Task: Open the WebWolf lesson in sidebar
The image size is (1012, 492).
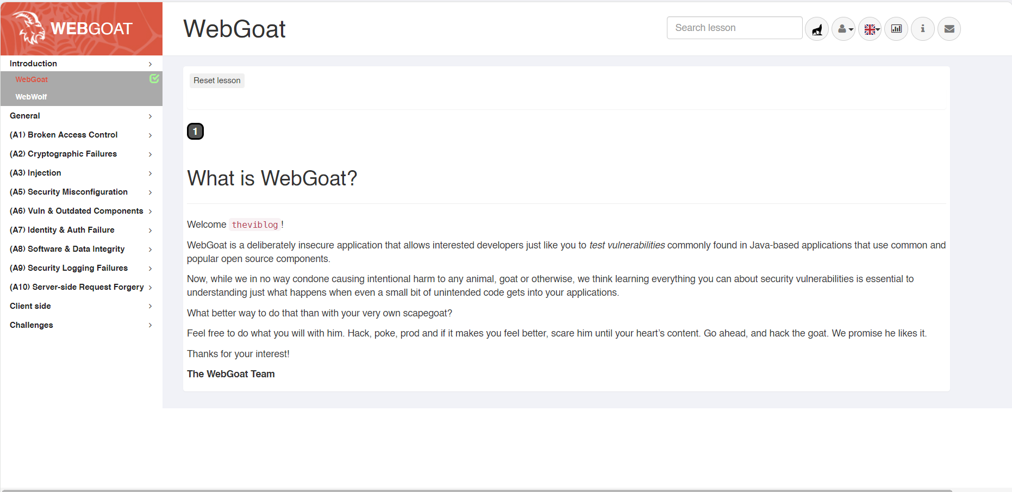Action: pos(31,97)
